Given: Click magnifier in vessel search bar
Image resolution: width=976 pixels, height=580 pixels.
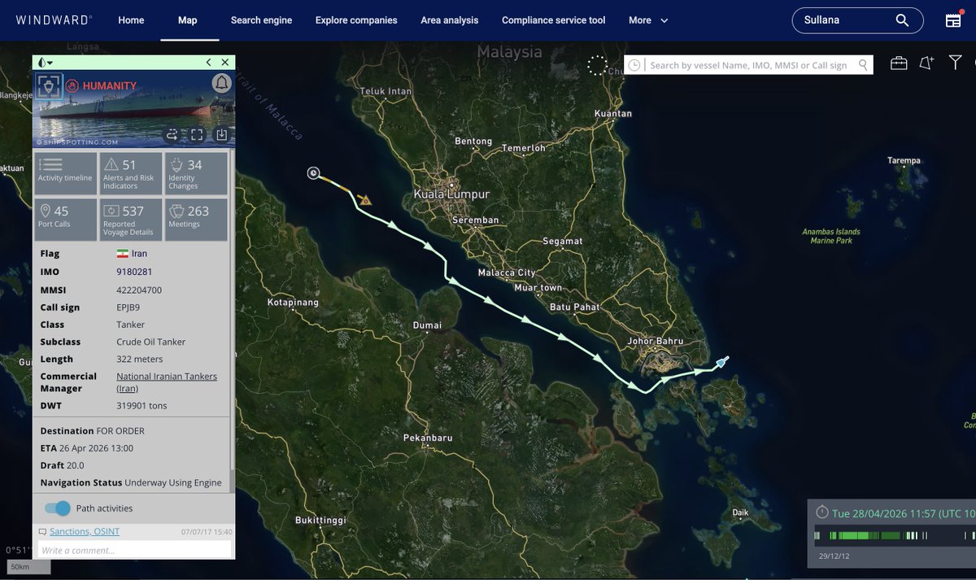Looking at the screenshot, I should tap(863, 65).
